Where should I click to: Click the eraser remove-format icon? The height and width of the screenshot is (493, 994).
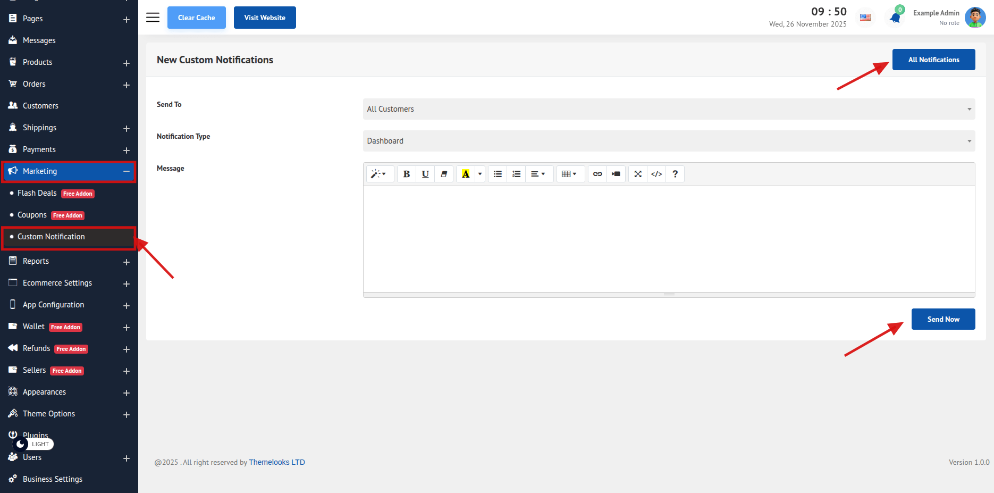point(444,174)
